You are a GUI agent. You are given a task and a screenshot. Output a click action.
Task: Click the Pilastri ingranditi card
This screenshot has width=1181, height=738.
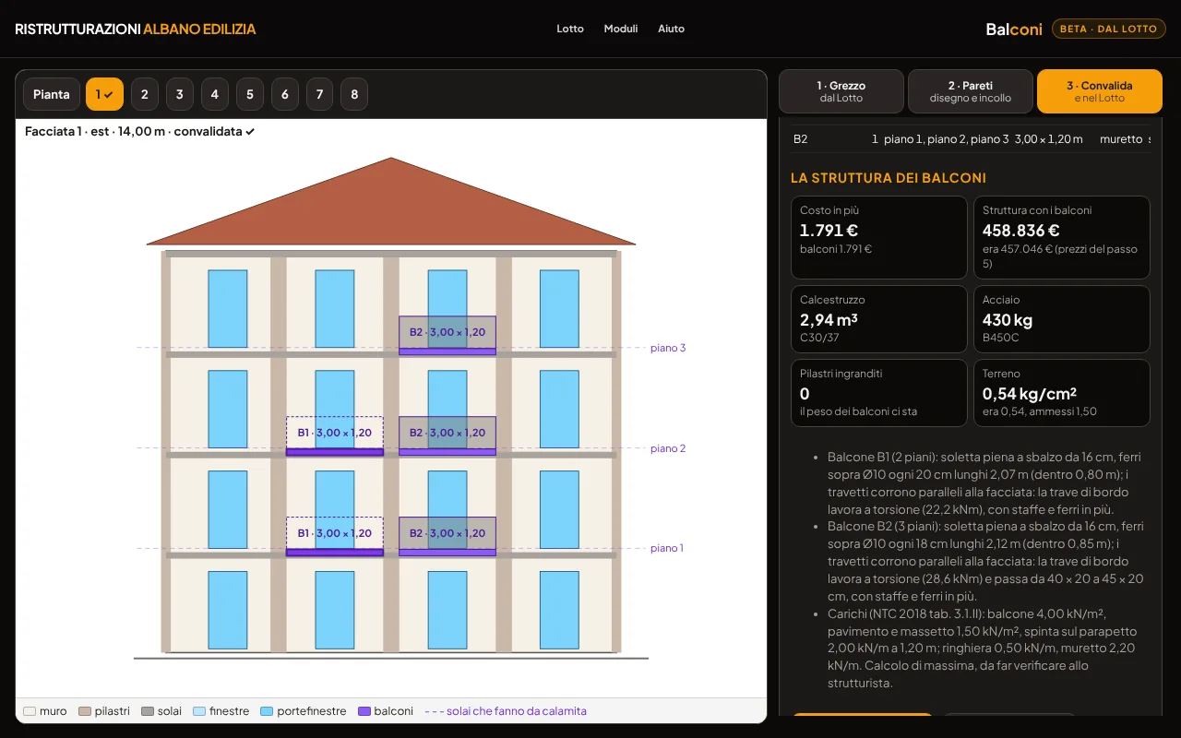click(x=879, y=393)
